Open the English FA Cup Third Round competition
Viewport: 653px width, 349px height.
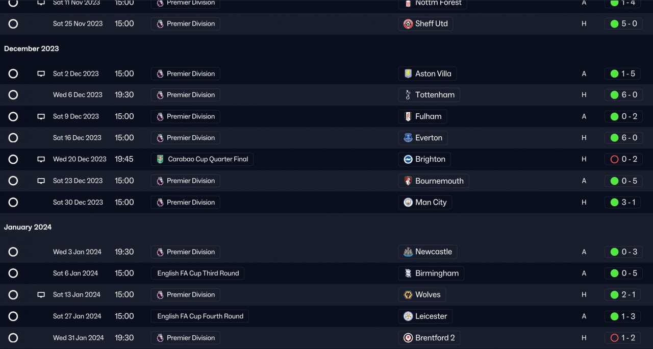[x=198, y=273]
